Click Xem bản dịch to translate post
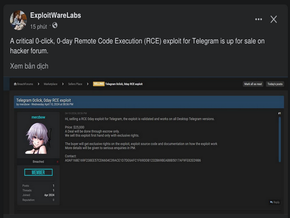This screenshot has width=290, height=218. [x=29, y=66]
